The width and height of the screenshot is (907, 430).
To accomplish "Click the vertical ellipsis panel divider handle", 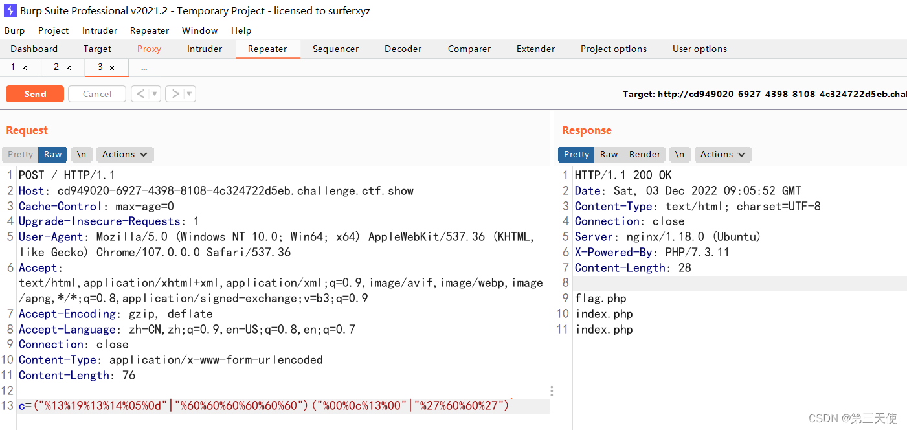I will point(552,391).
